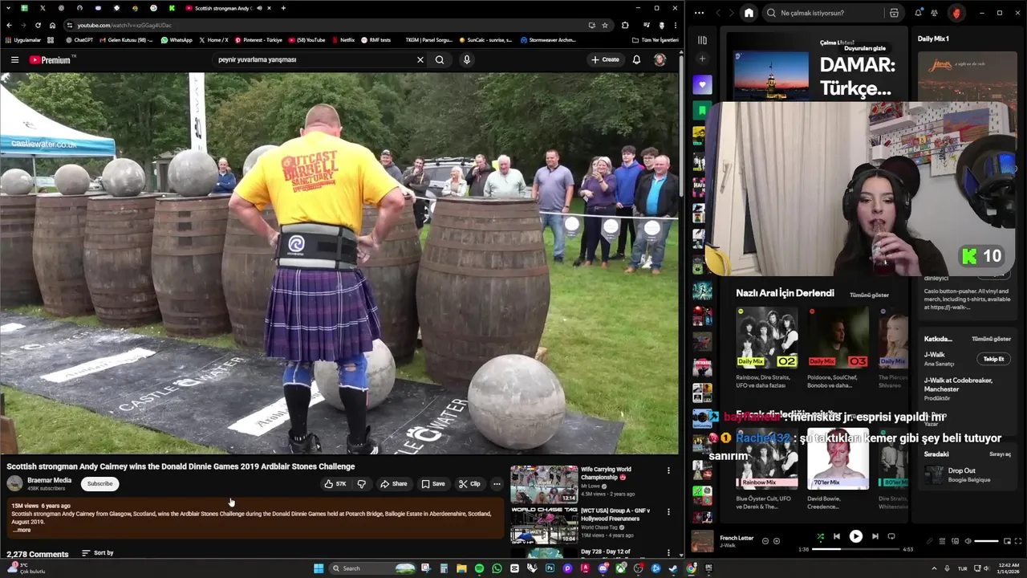
Task: Open Spotify three-dots main menu
Action: coord(699,13)
